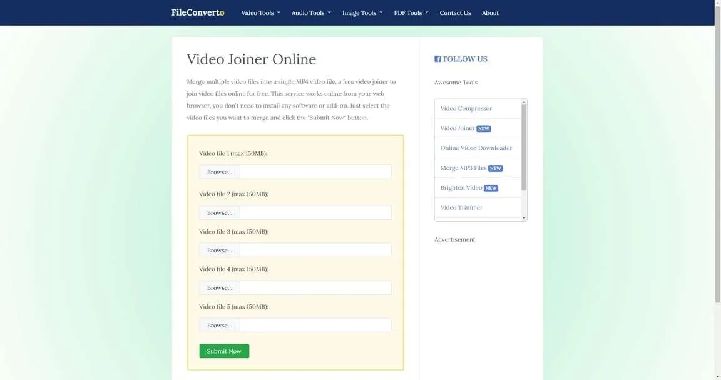The image size is (721, 380).
Task: Click the Video file 2 path field
Action: point(315,212)
